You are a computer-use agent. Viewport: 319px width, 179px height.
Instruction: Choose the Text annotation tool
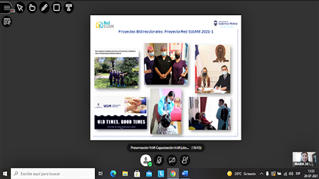(x=69, y=8)
